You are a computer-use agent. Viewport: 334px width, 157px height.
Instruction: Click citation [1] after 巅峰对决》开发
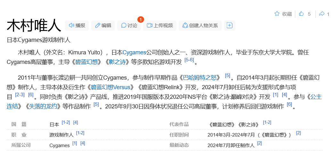pos(276,95)
